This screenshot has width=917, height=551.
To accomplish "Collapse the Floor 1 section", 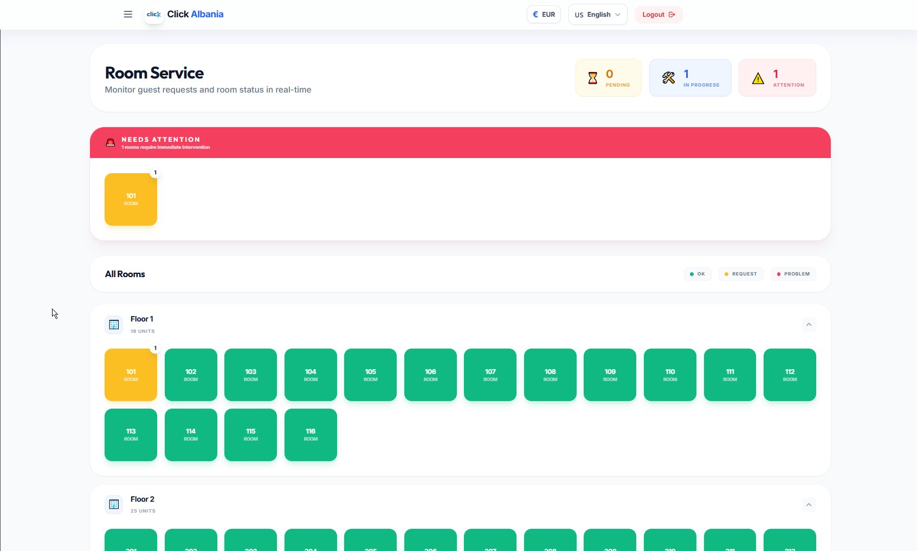I will point(809,325).
